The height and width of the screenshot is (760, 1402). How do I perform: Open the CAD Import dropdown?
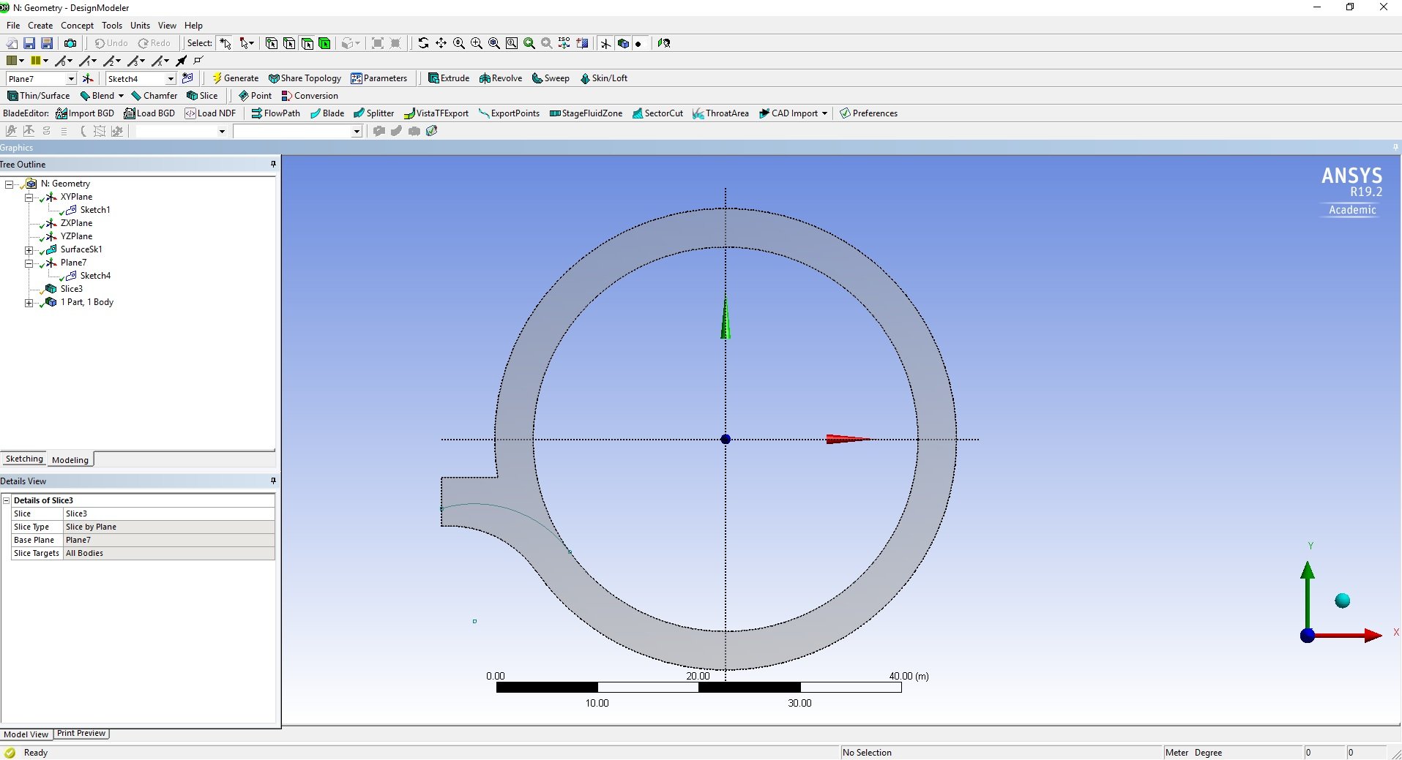[x=824, y=113]
